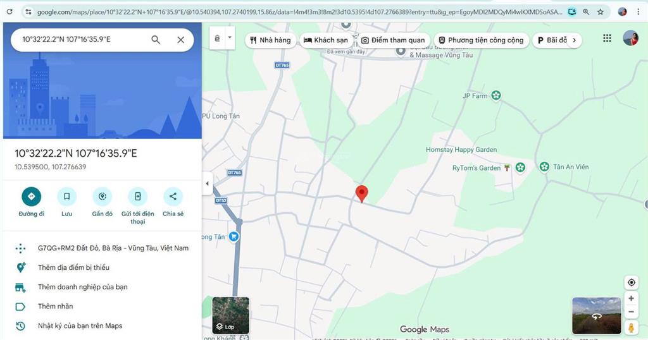Click the install app icon in address bar
The width and height of the screenshot is (648, 340).
(x=572, y=12)
